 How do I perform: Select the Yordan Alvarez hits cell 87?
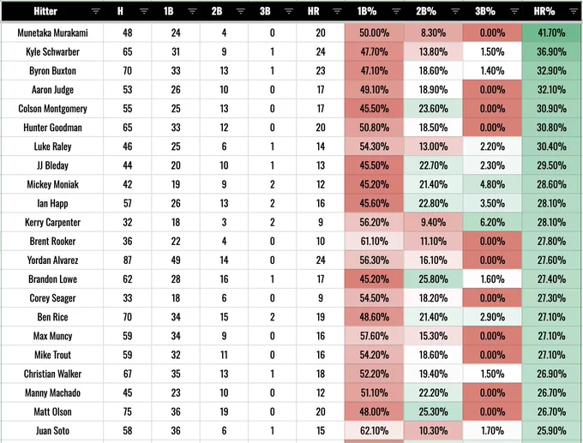point(128,260)
